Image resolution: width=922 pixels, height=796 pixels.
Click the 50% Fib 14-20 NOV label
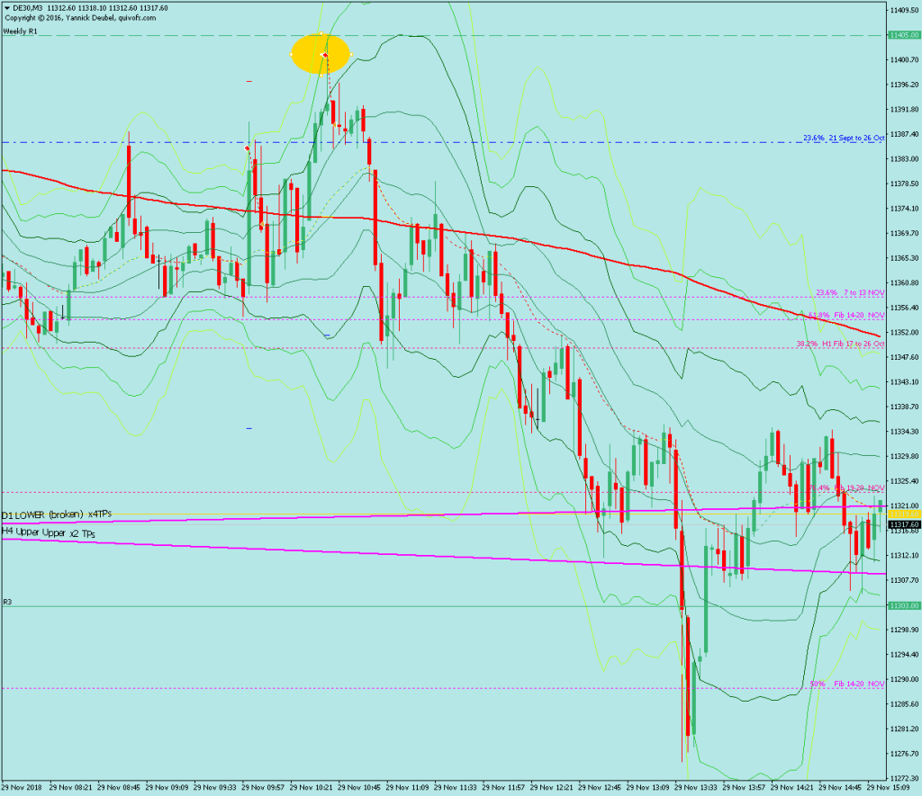(x=846, y=684)
